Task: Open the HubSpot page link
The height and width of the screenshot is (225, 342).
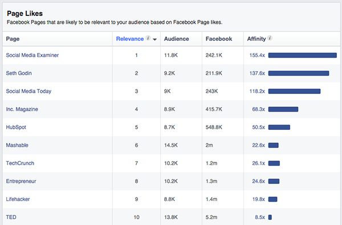Action: click(16, 127)
